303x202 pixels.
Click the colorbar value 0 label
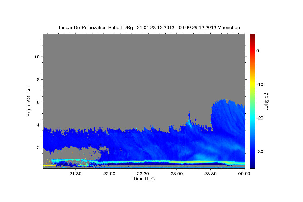[258, 51]
